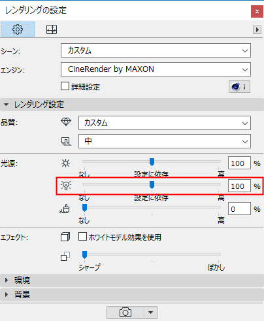The image size is (264, 321).
Task: Click the sun intensity 100 field
Action: (x=239, y=163)
